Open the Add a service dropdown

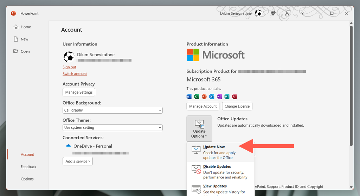click(x=78, y=161)
